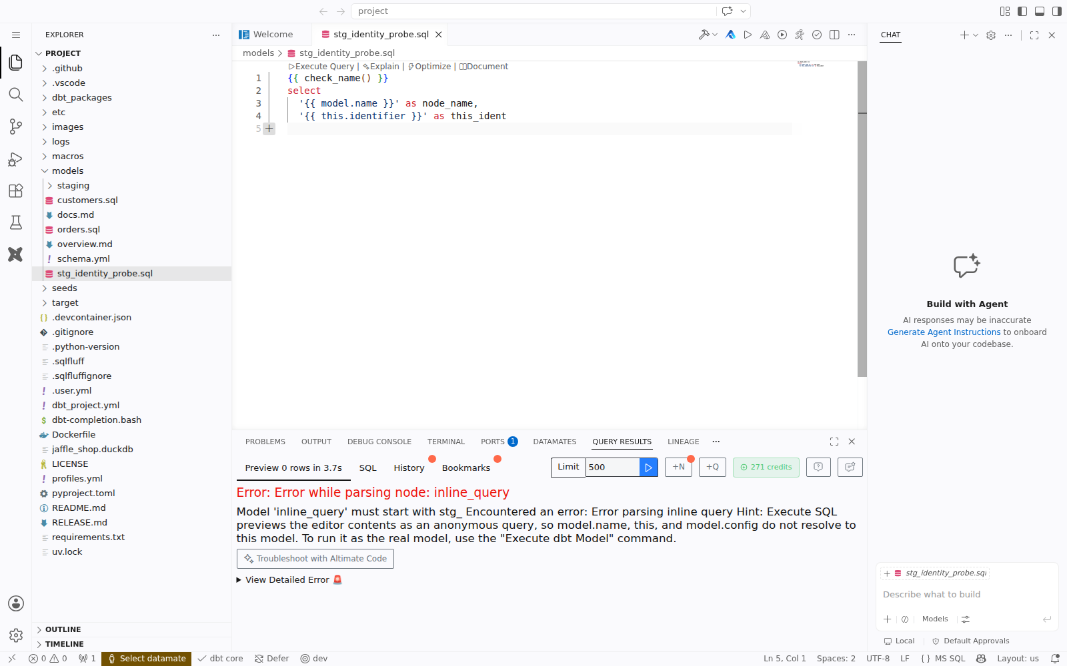Expand the OUTLINE section
The width and height of the screenshot is (1067, 666).
131,629
